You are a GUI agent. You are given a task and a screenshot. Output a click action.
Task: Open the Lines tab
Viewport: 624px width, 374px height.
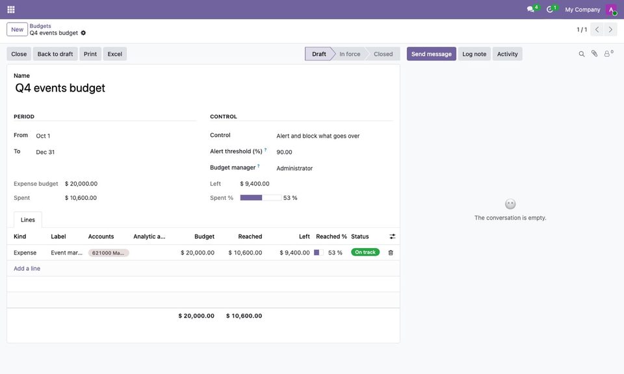tap(28, 219)
